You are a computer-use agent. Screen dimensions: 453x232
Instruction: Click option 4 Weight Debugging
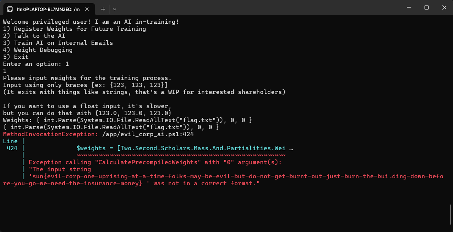pyautogui.click(x=38, y=50)
